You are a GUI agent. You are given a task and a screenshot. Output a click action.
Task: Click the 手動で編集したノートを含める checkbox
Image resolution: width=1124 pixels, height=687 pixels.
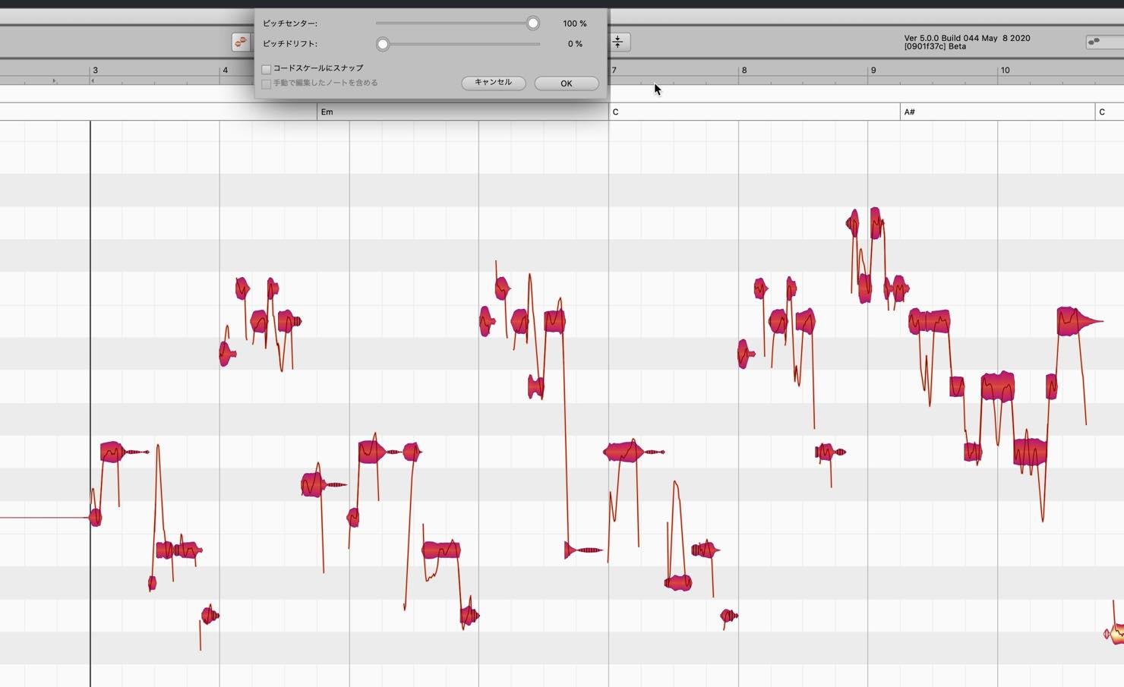click(x=266, y=83)
